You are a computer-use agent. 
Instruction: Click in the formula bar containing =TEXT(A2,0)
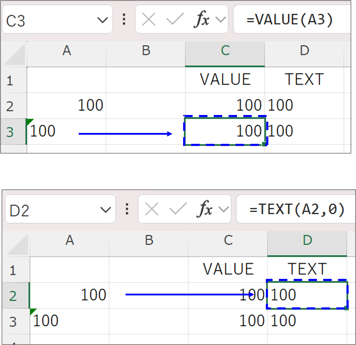[x=296, y=210]
